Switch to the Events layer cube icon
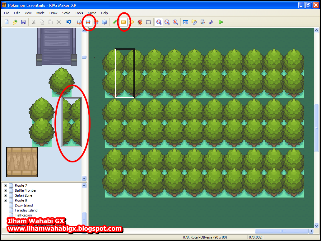 [x=105, y=22]
